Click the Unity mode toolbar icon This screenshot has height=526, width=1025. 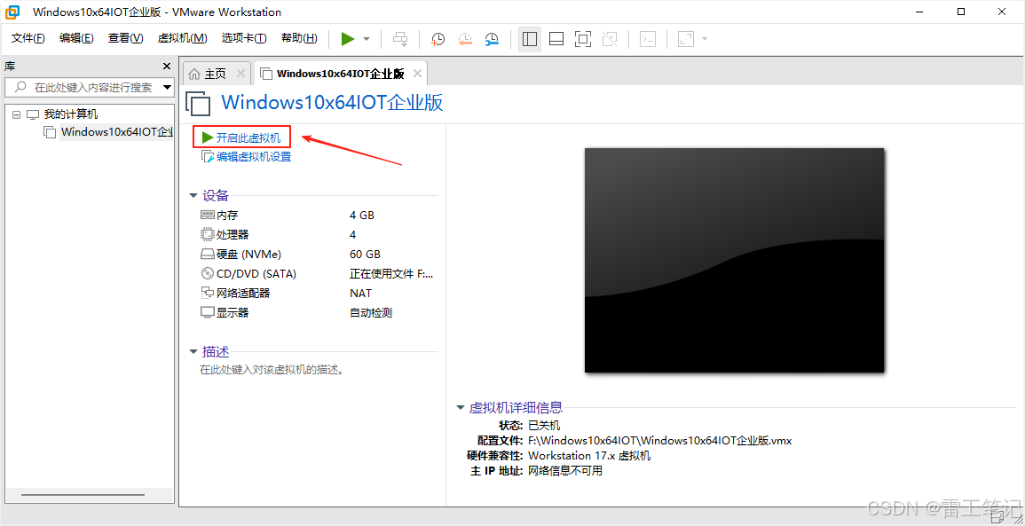[x=610, y=39]
